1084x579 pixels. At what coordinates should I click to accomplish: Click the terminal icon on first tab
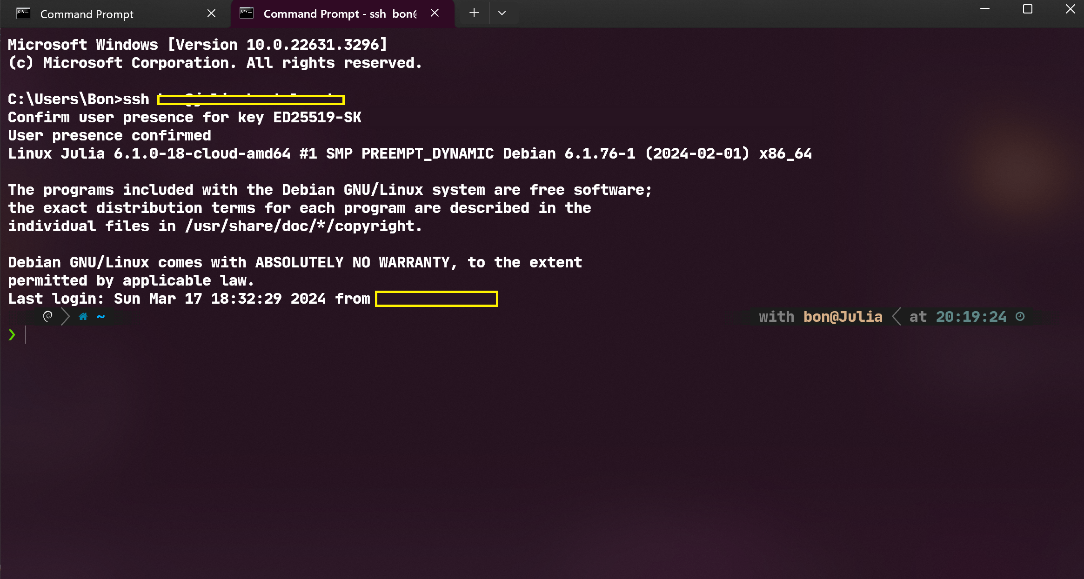[x=23, y=13]
